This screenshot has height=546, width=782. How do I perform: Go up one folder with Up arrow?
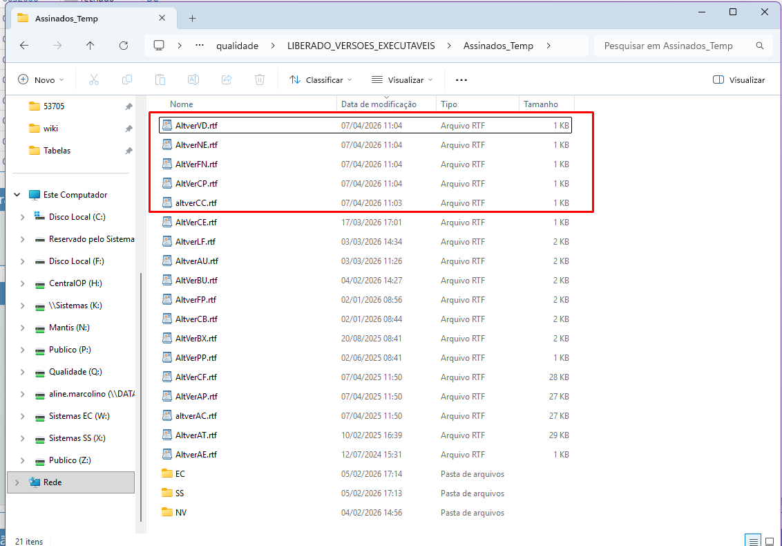pyautogui.click(x=90, y=46)
